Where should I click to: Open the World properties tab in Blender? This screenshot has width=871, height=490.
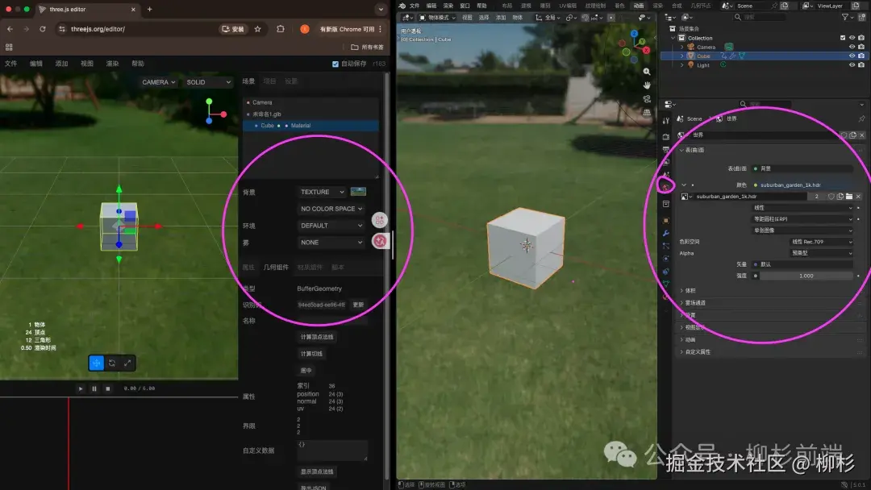[x=665, y=187]
